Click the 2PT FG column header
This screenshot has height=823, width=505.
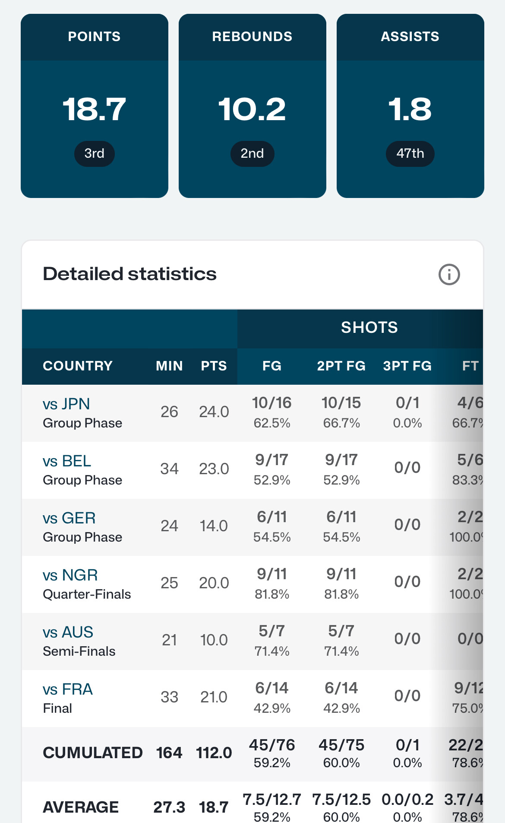point(341,366)
